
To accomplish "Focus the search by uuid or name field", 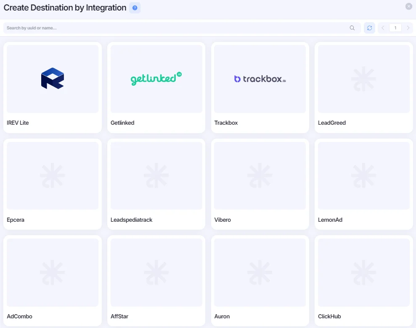I will (182, 28).
